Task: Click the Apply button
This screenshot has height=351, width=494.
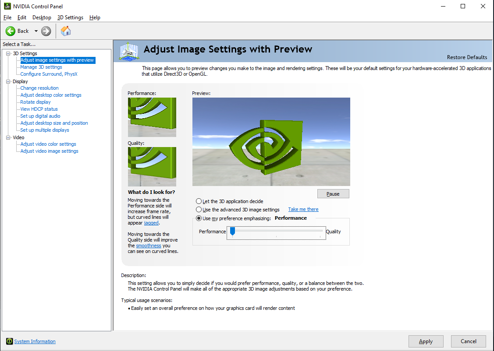Action: point(426,341)
